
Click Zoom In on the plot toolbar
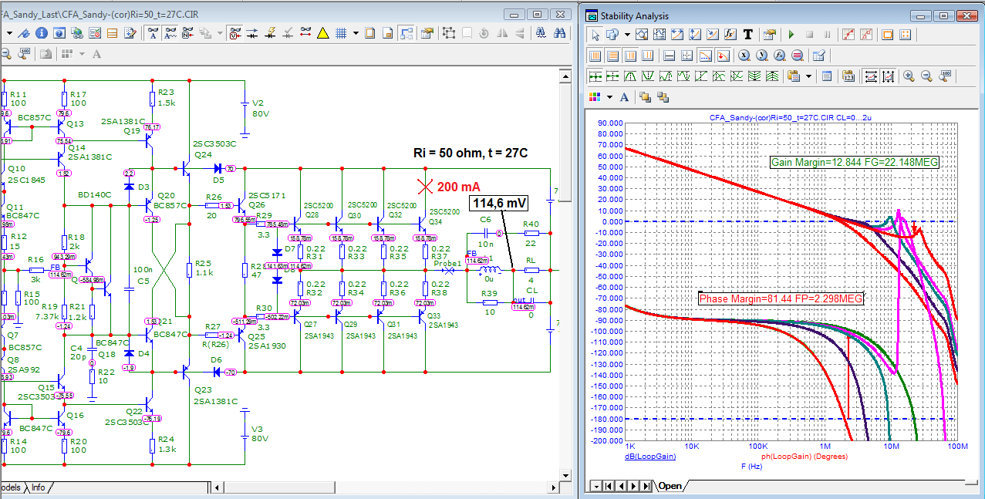tap(909, 76)
